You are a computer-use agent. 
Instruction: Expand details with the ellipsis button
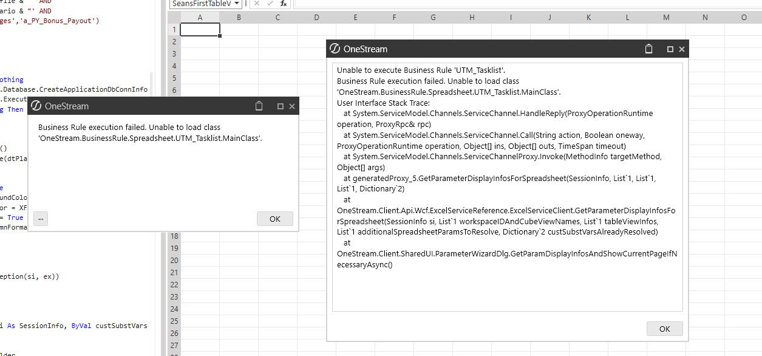coord(41,219)
